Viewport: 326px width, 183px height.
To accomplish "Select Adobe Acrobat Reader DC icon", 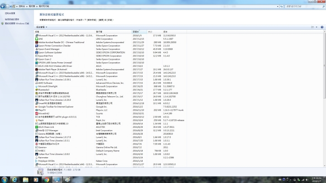I will [37, 42].
